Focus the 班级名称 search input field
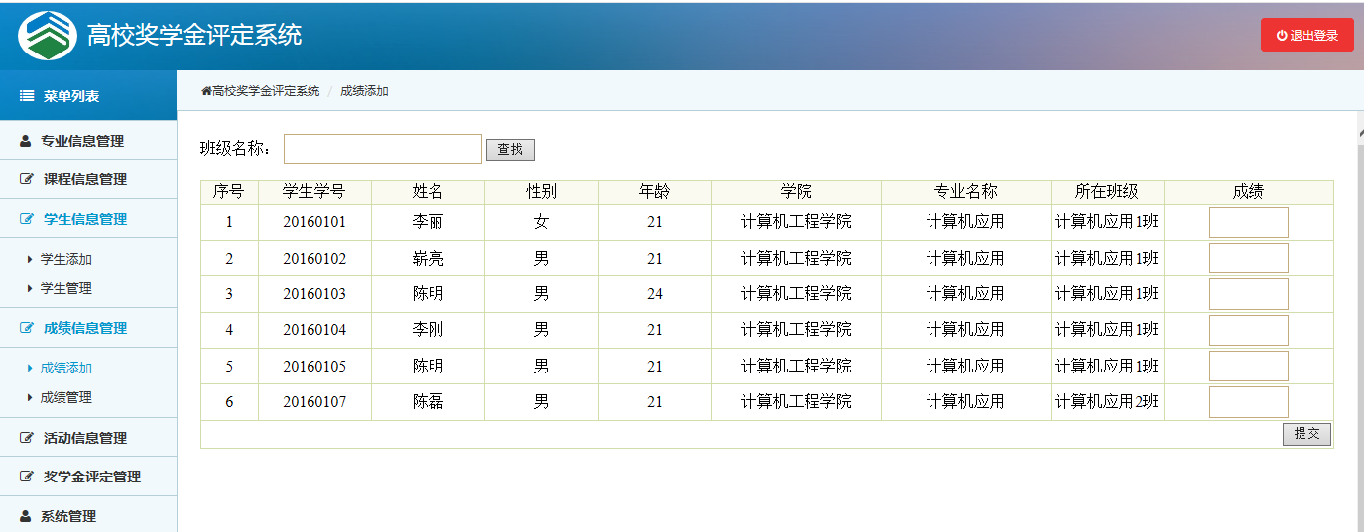This screenshot has height=532, width=1364. pyautogui.click(x=383, y=150)
